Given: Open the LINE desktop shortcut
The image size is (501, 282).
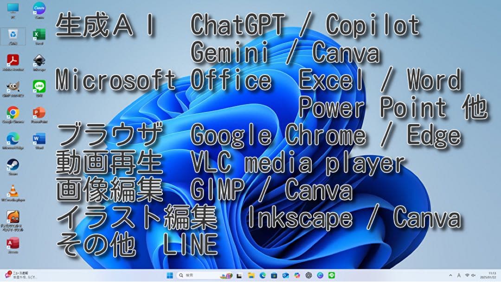Looking at the screenshot, I should tap(39, 87).
